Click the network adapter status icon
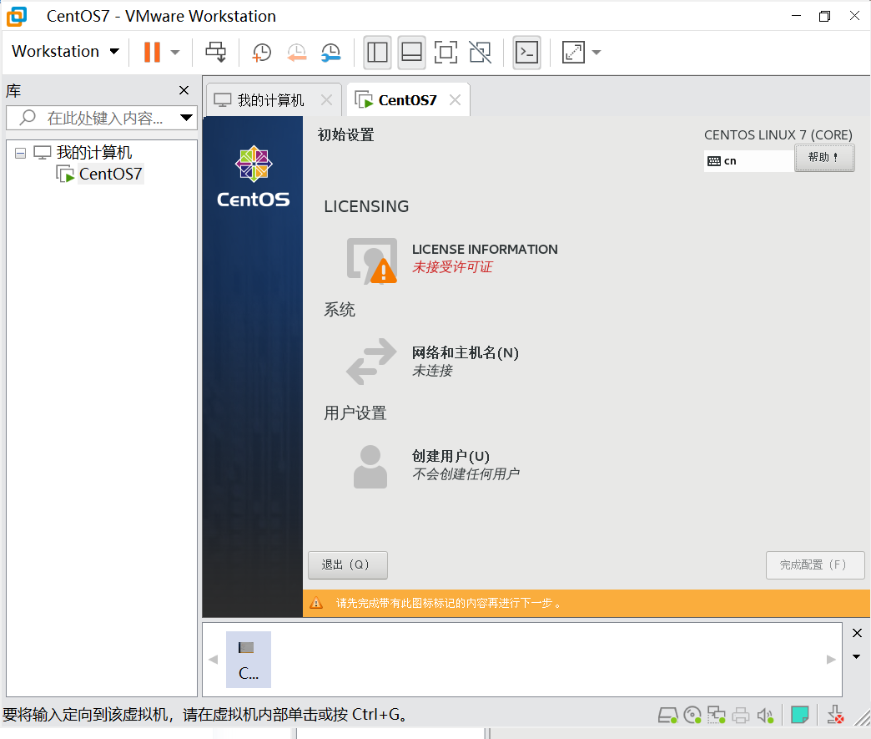Viewport: 871px width, 739px height. tap(717, 715)
